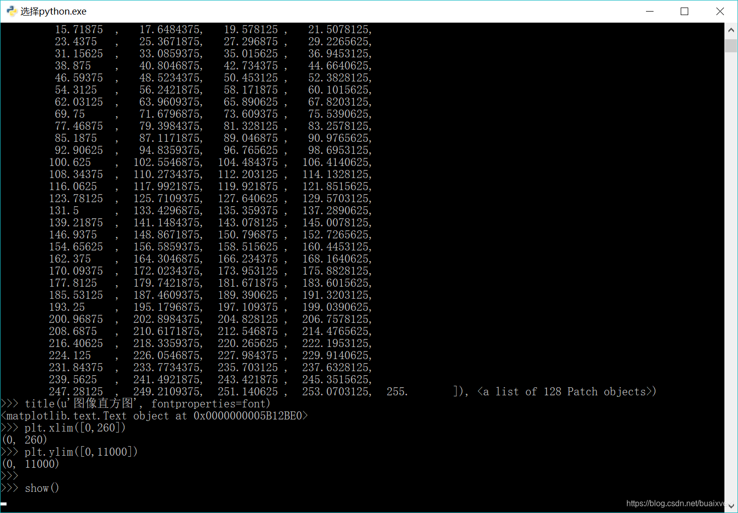Minimize the python.exe console window

click(650, 11)
